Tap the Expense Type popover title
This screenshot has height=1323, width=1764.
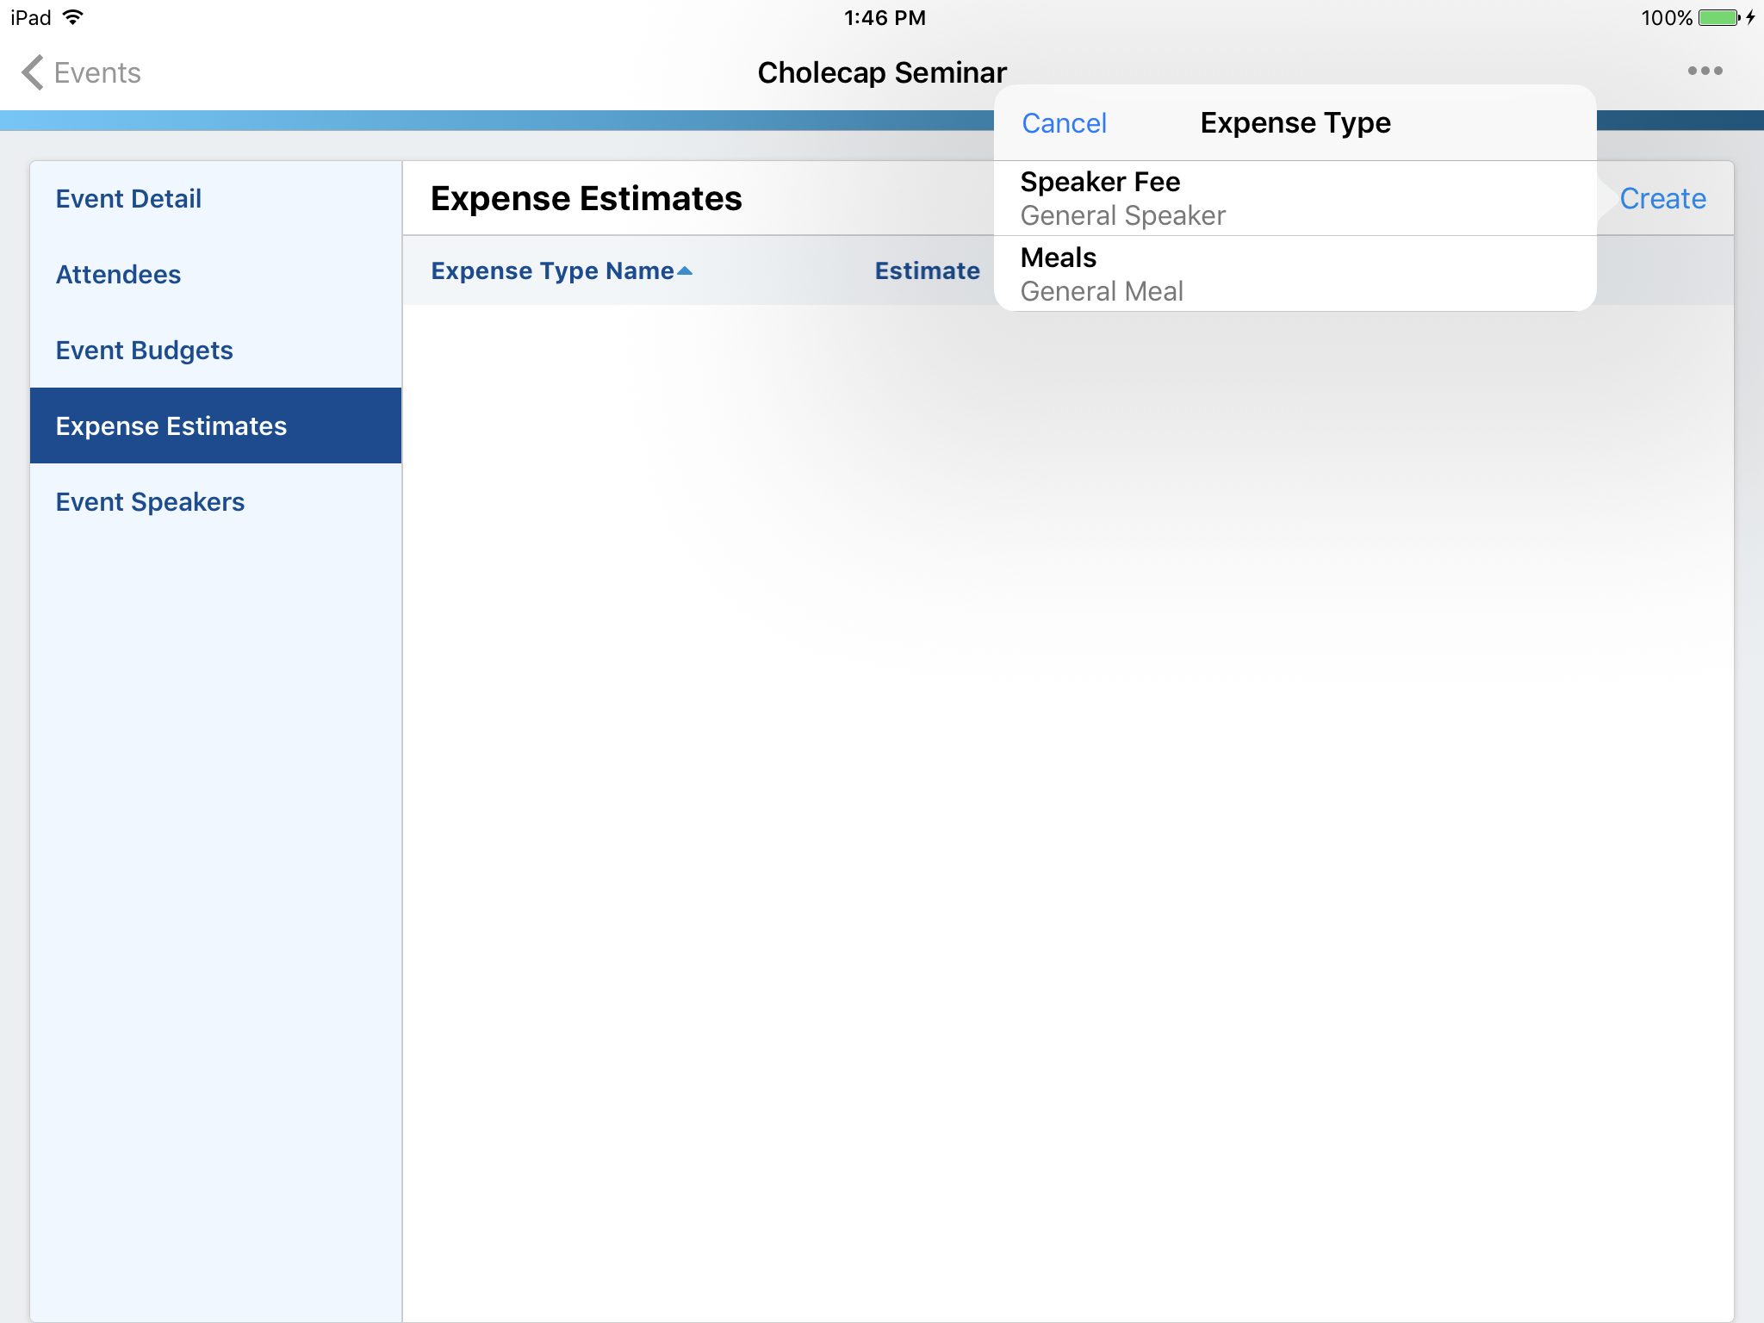click(1295, 123)
